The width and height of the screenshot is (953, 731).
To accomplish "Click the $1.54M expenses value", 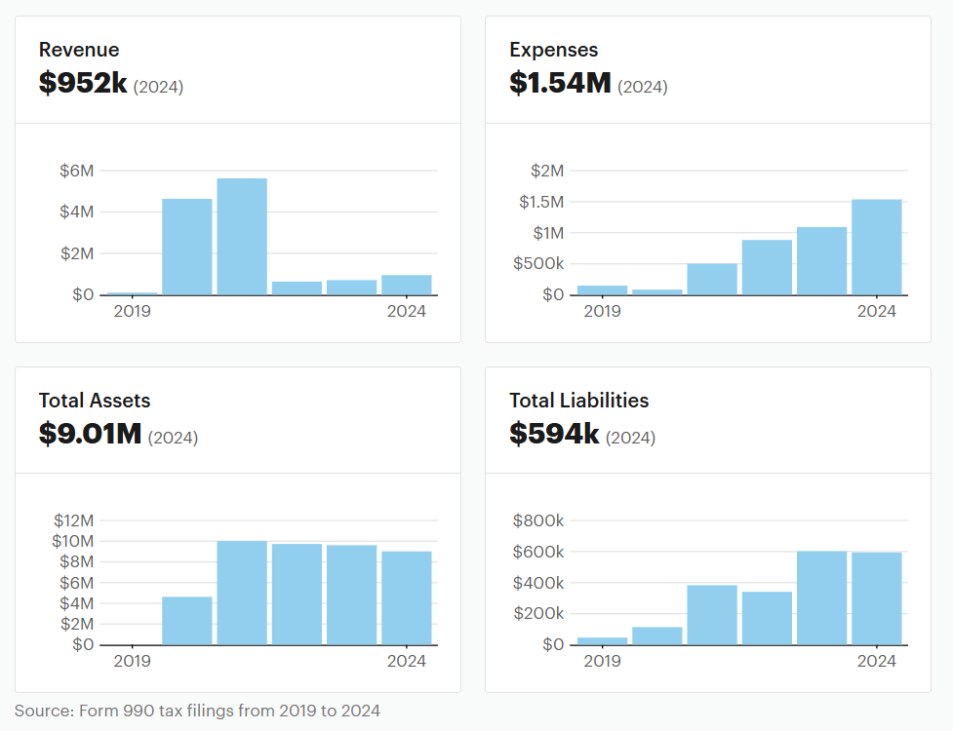I will tap(560, 84).
